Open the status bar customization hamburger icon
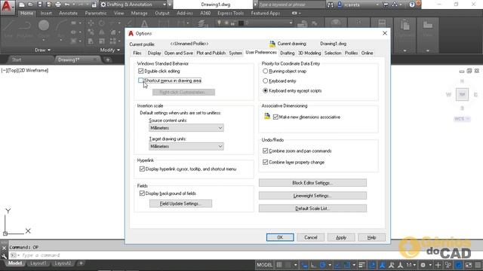Image resolution: width=483 pixels, height=271 pixels. point(478,264)
